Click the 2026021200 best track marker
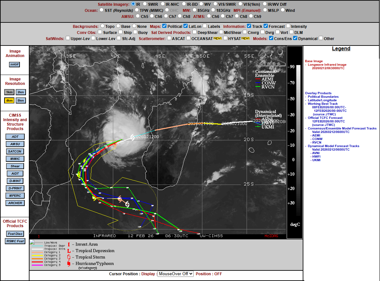Viewport: 380px width, 281px height. 132,137
